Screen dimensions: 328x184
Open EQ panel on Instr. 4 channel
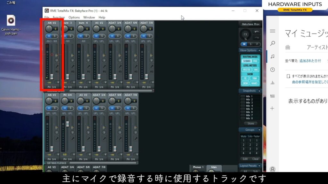click(x=88, y=72)
